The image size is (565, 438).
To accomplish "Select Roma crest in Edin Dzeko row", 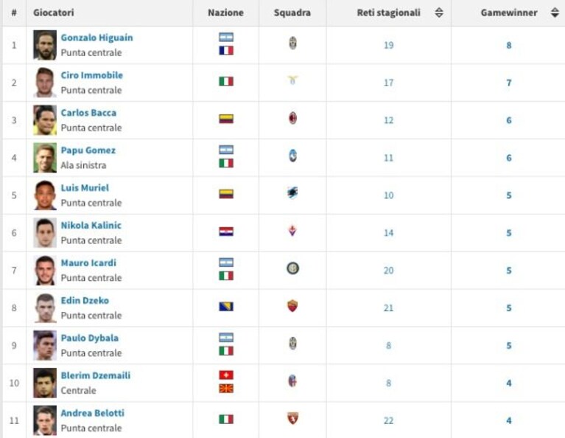I will (292, 306).
